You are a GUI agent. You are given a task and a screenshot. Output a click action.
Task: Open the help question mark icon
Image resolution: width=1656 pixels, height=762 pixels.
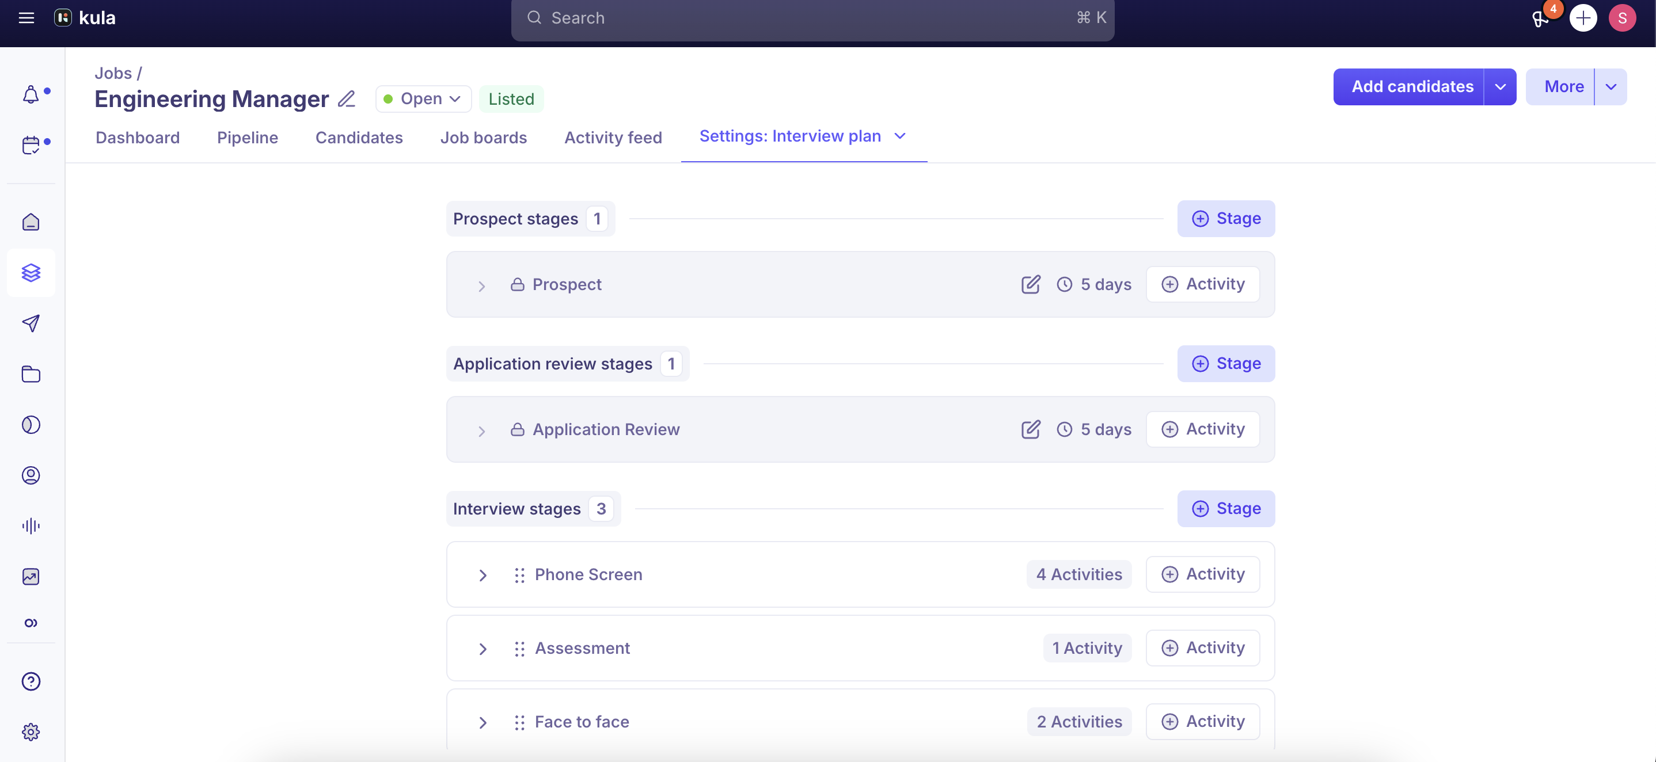click(x=31, y=681)
